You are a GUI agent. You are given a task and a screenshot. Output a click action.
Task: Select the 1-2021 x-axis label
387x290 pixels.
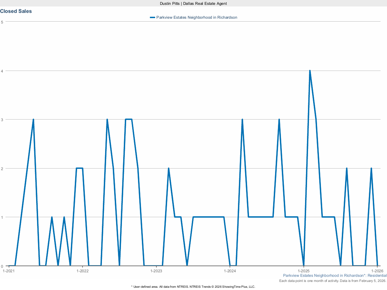click(9, 271)
